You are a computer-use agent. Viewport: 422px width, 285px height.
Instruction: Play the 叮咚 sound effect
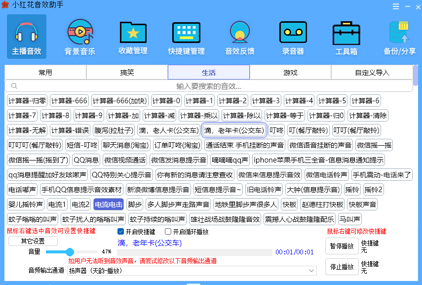(x=276, y=130)
